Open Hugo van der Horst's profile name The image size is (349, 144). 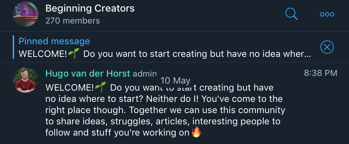88,73
